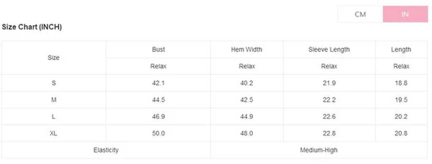Viewport: 432px width, 164px height.
Task: Click the 42.1 bust value for S
Action: pyautogui.click(x=159, y=83)
